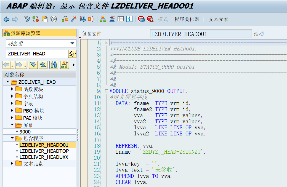Click line number 9 in the editor gutter
Image resolution: width=287 pixels, height=187 pixels.
(x=98, y=91)
